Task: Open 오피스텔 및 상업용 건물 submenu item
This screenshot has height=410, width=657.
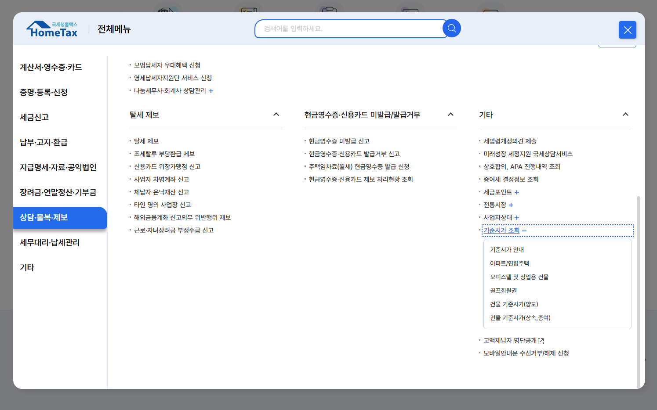Action: [519, 277]
